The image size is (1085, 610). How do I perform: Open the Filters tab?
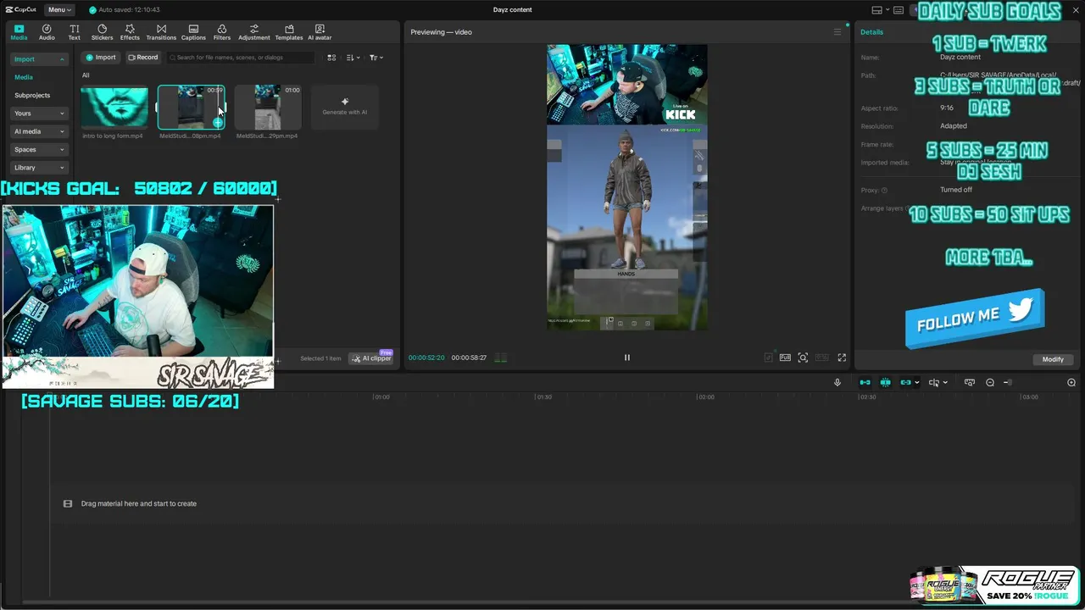222,32
